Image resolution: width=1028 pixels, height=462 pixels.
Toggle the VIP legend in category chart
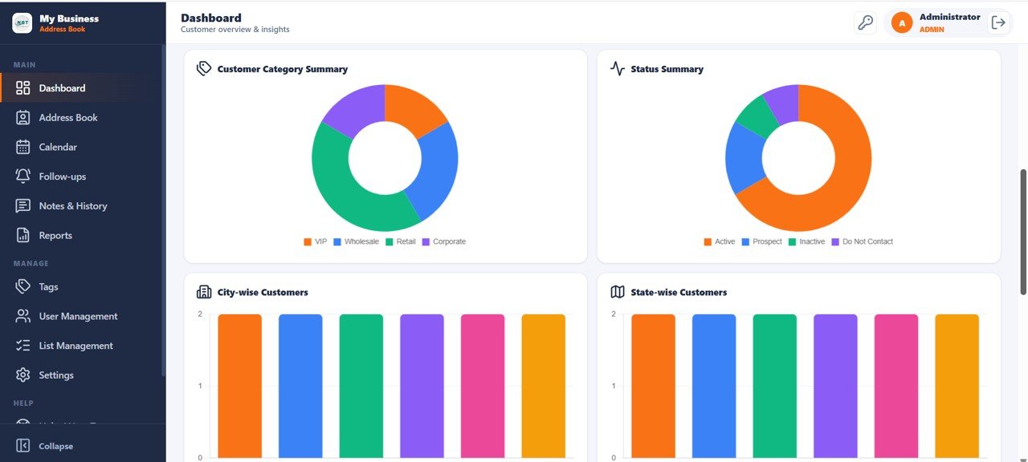coord(315,241)
